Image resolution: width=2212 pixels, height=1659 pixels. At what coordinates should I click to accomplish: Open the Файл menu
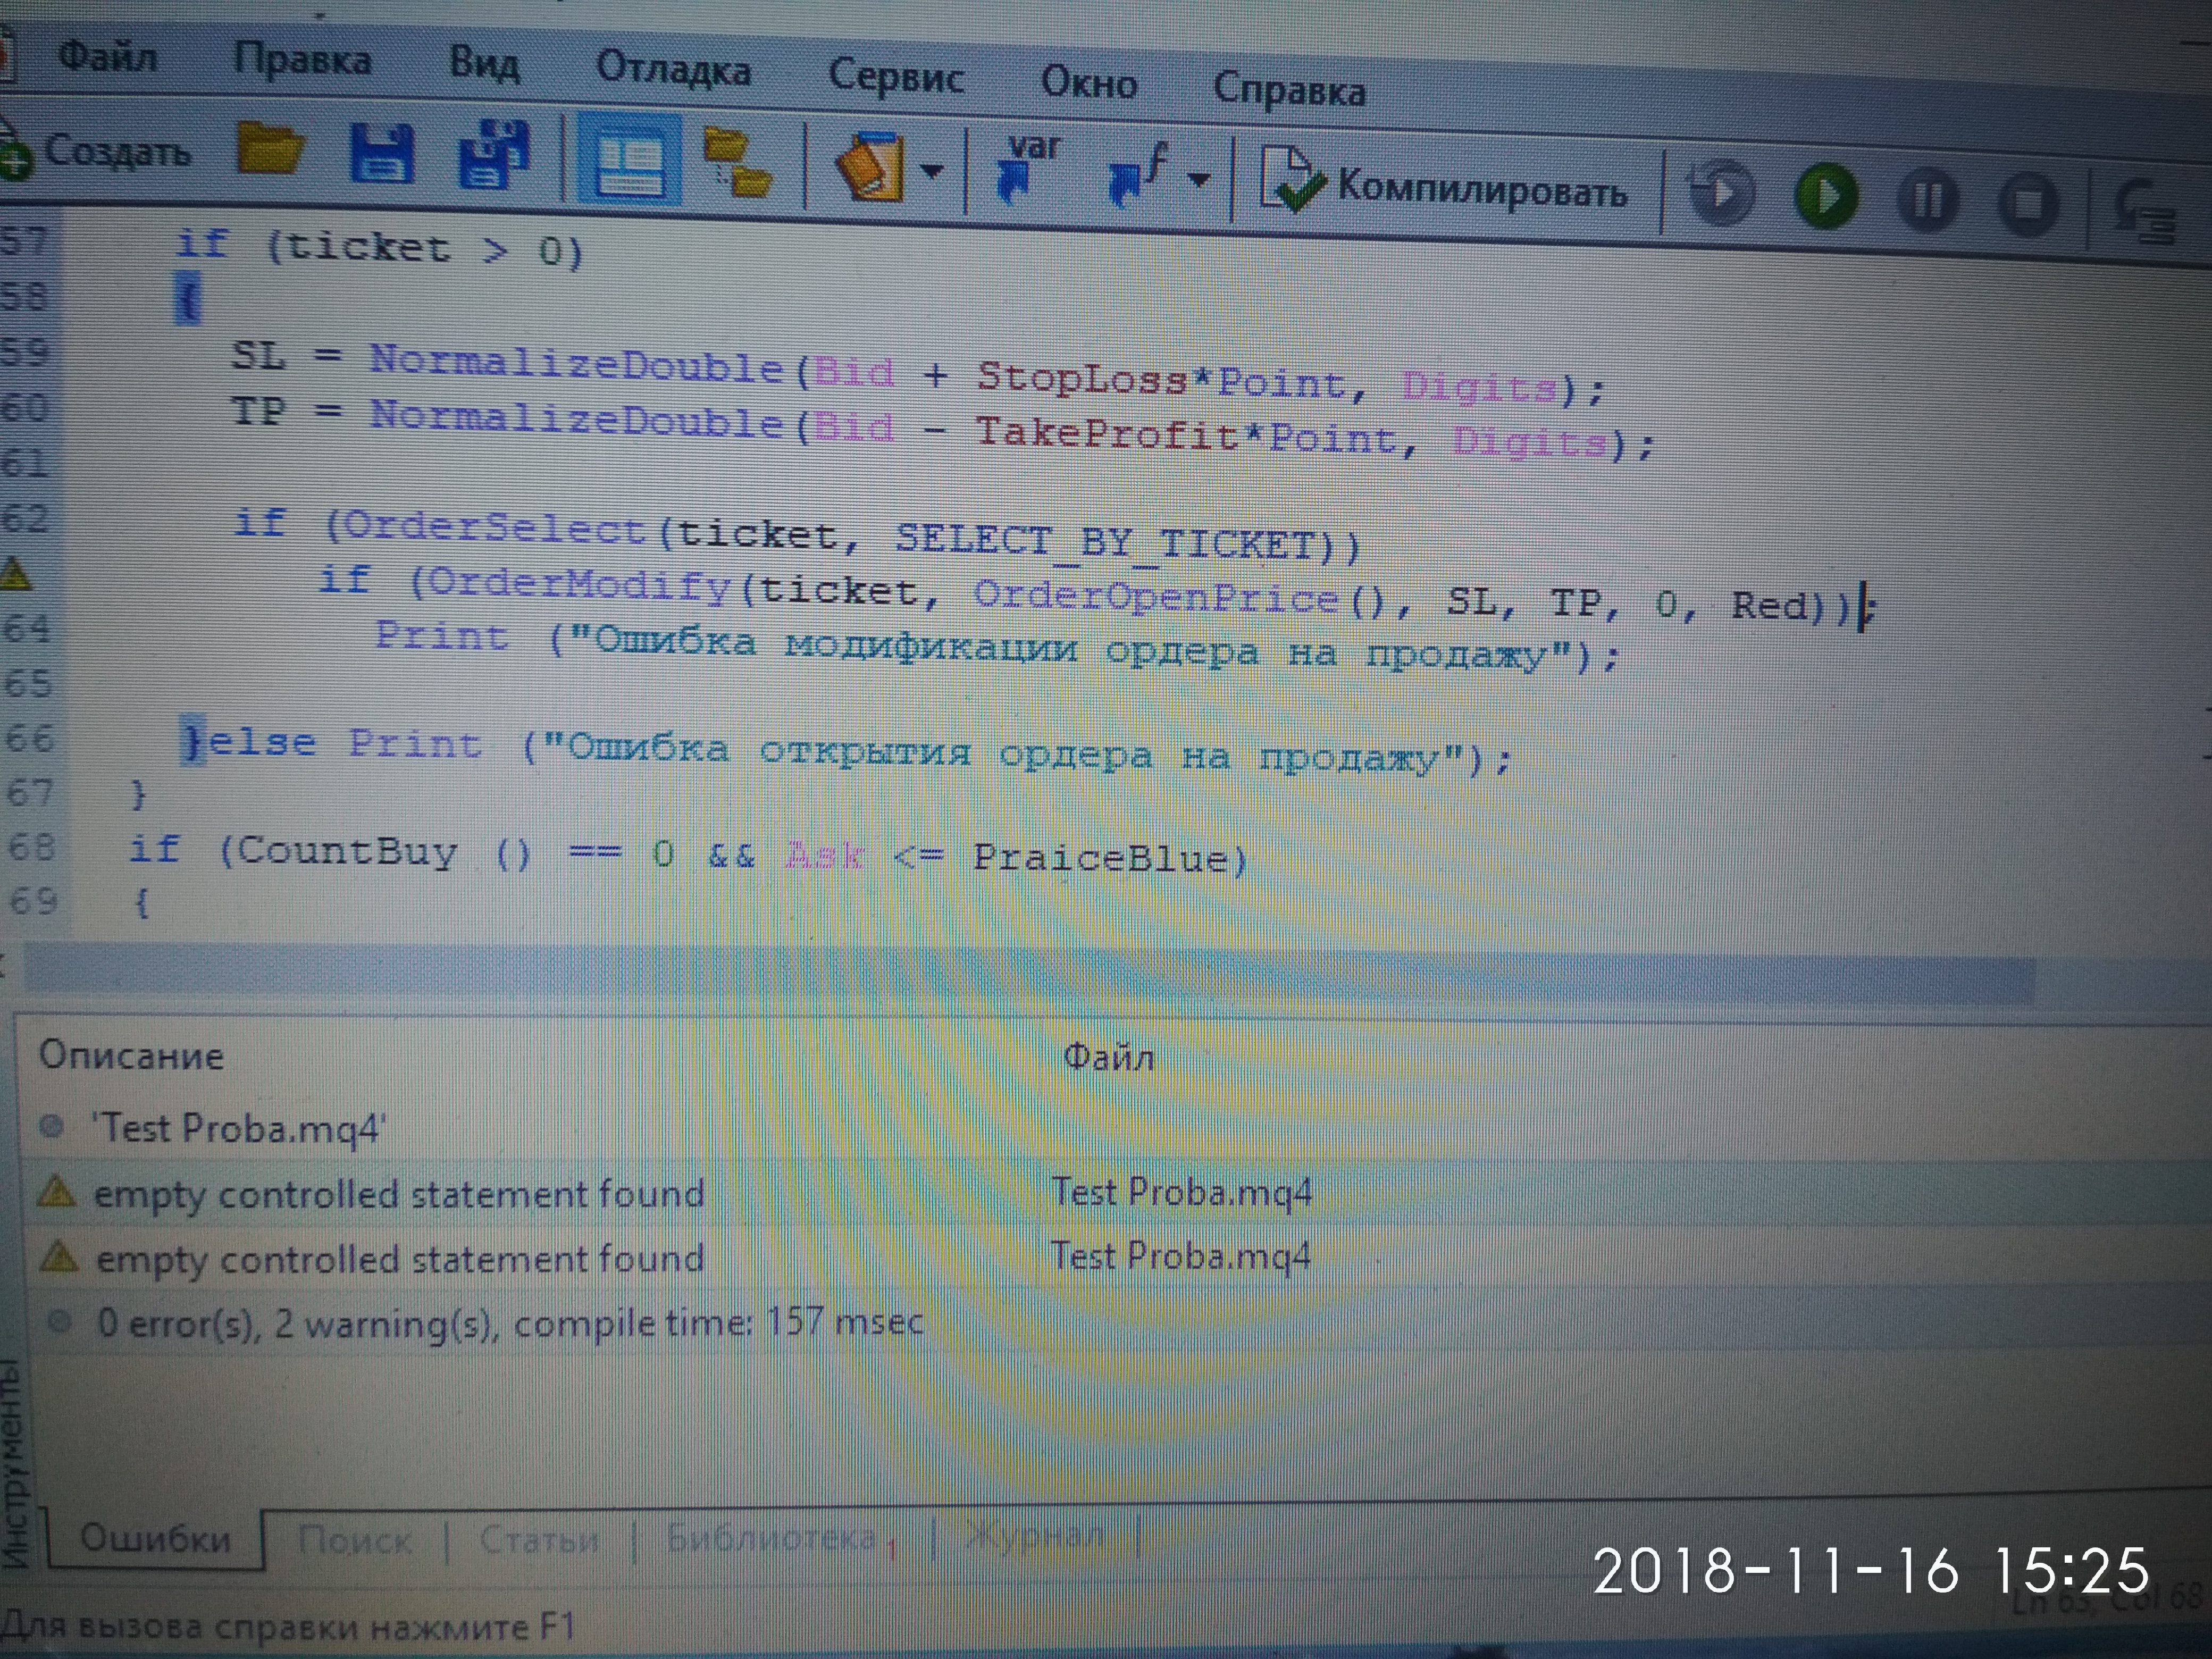pos(107,56)
